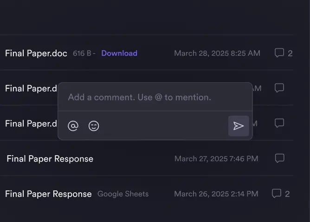This screenshot has height=222, width=310.
Task: Click comment icon of file beneath March 28 entry
Action: pyautogui.click(x=279, y=88)
